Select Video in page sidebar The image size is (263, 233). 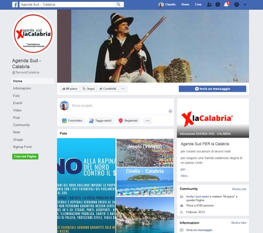(17, 110)
